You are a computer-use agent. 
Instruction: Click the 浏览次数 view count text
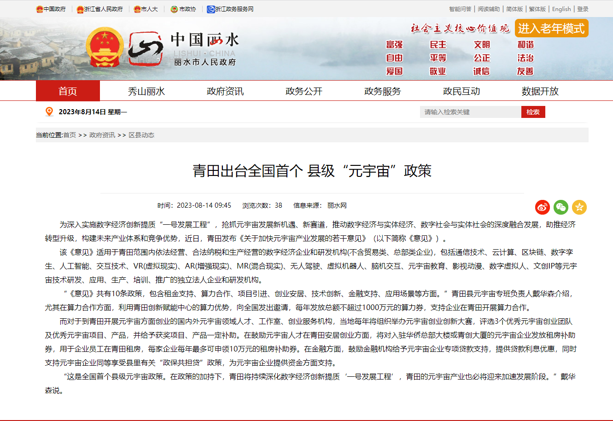point(263,205)
